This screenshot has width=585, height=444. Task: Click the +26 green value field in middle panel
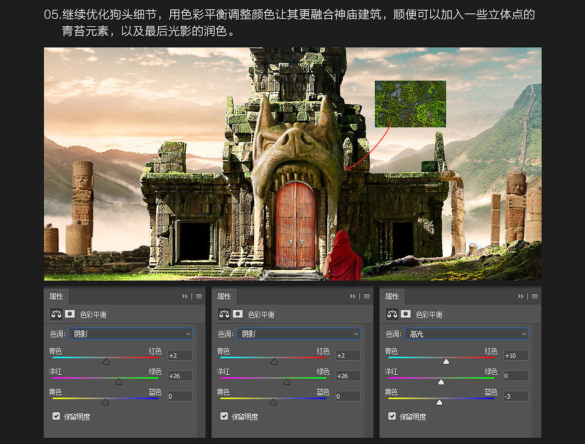pos(348,376)
